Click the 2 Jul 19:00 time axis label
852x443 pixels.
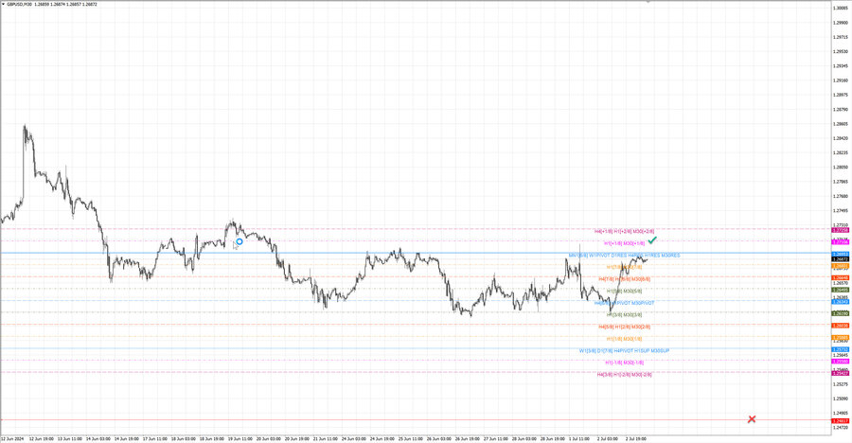636,438
